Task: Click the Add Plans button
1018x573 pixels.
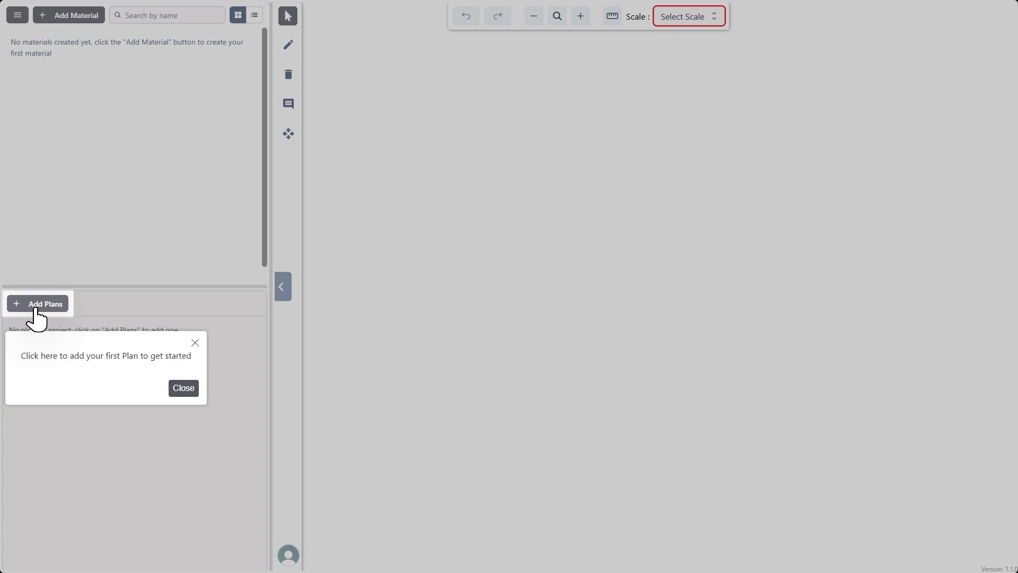Action: pos(38,304)
